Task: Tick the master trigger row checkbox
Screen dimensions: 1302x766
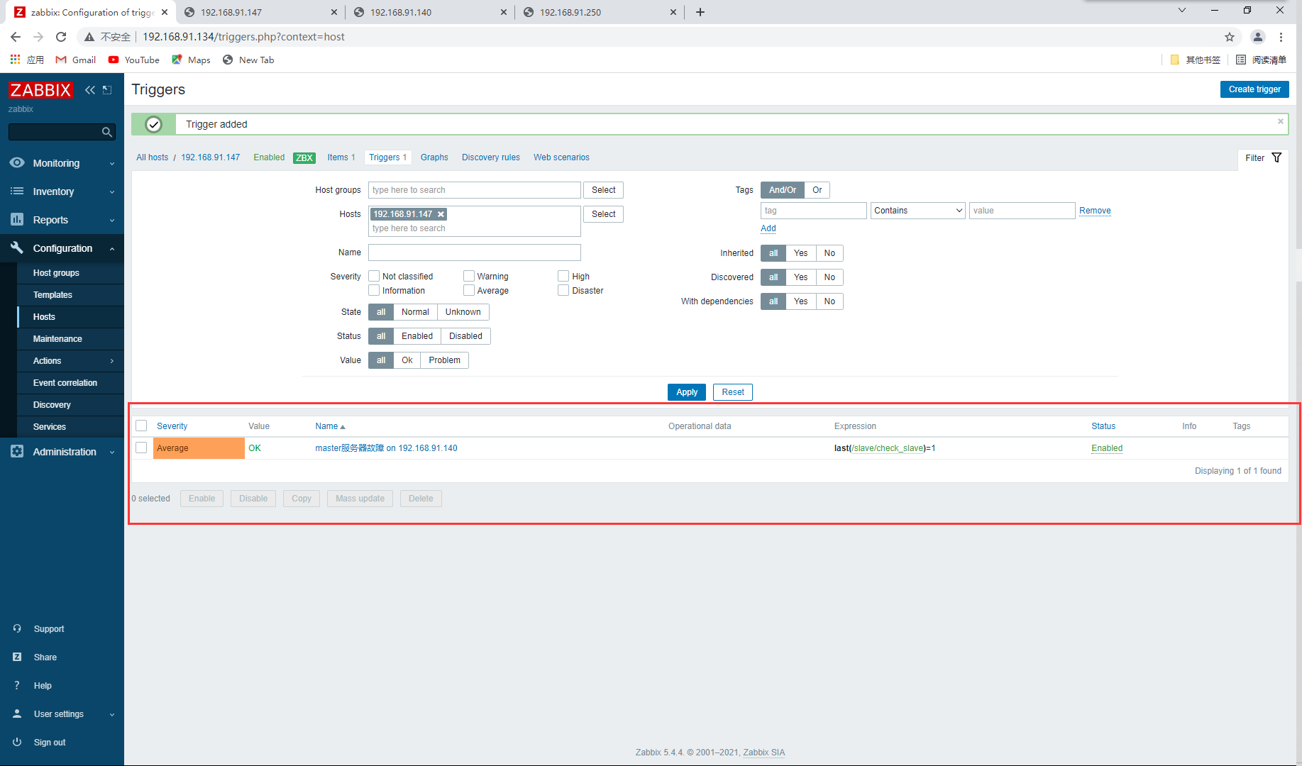Action: pyautogui.click(x=141, y=448)
